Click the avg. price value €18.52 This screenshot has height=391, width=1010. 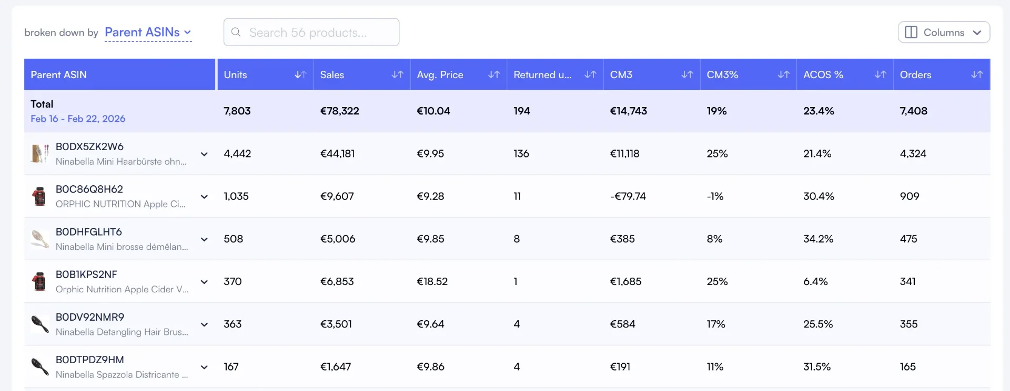pos(432,281)
